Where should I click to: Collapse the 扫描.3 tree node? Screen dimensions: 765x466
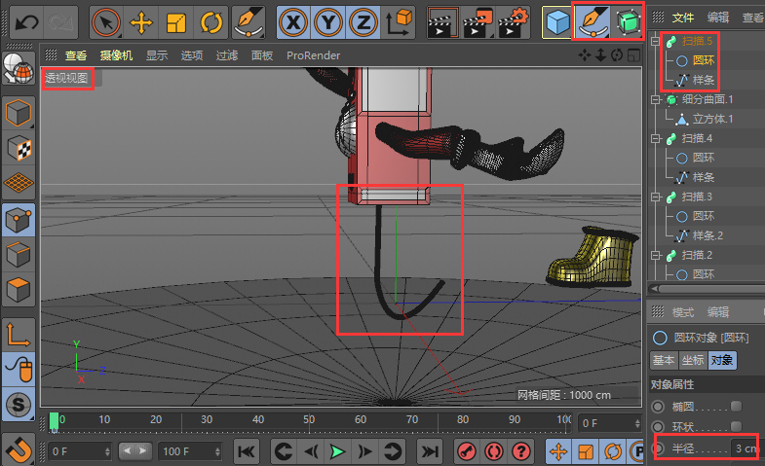coord(656,197)
